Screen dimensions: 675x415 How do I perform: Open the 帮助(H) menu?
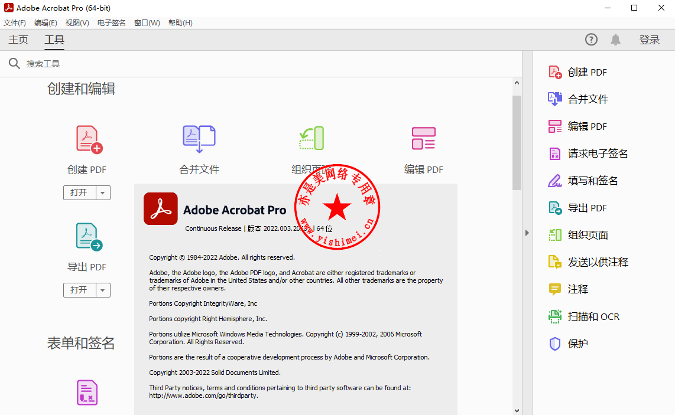point(180,23)
